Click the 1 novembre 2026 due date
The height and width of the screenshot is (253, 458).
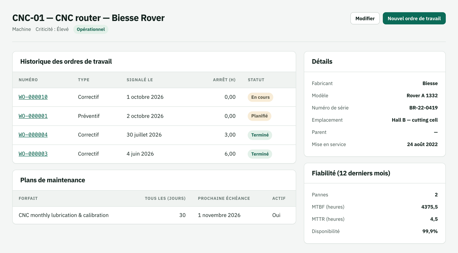click(219, 215)
